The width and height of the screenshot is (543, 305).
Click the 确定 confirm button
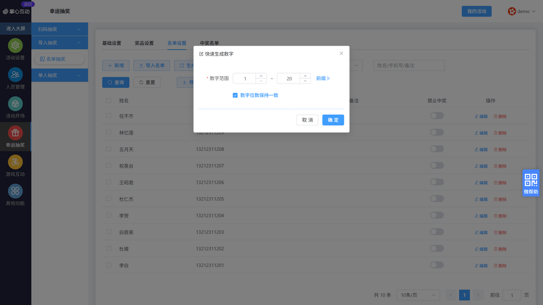point(333,120)
